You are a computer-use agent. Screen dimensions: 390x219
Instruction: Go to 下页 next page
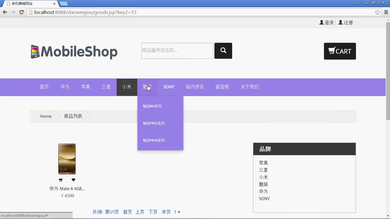click(x=153, y=212)
